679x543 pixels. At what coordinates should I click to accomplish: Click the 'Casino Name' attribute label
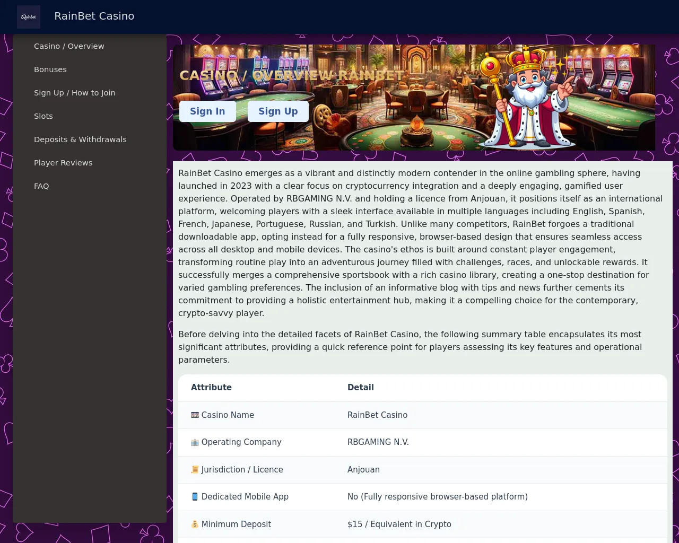coord(228,415)
